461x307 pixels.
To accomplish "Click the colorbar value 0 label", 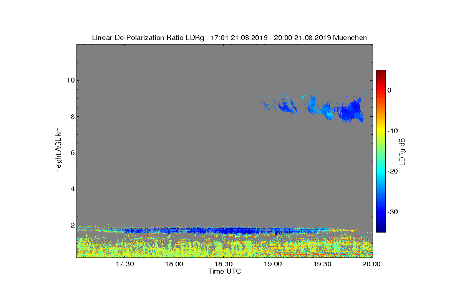I will tap(389, 90).
